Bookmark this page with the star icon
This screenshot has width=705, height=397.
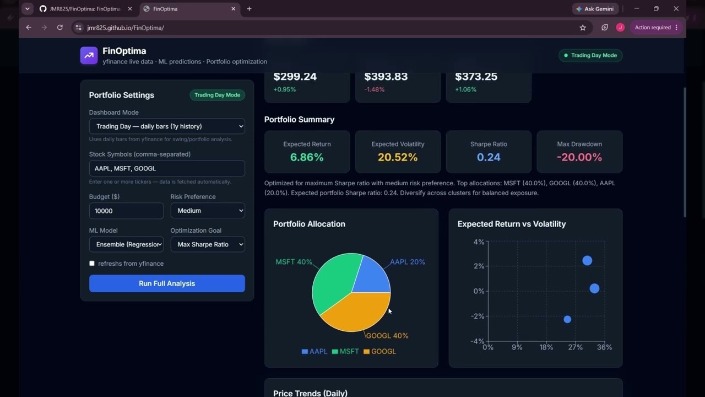click(583, 28)
